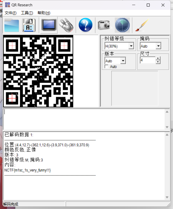Image resolution: width=173 pixels, height=209 pixels.
Task: Expand the error correction level H(30%) dropdown
Action: point(131,46)
